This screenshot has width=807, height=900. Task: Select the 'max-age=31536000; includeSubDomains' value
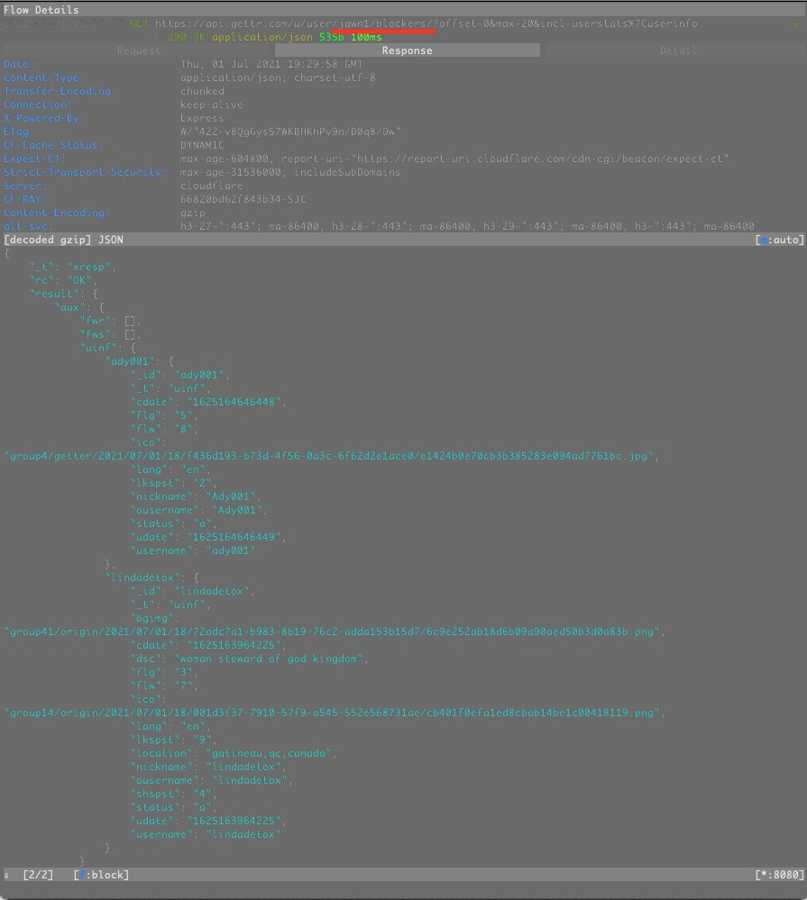coord(290,172)
